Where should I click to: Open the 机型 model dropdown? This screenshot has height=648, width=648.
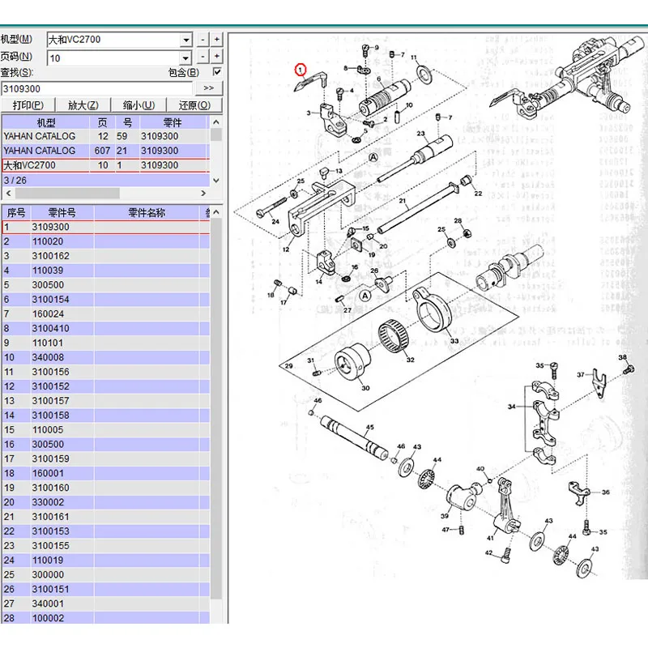[x=186, y=40]
